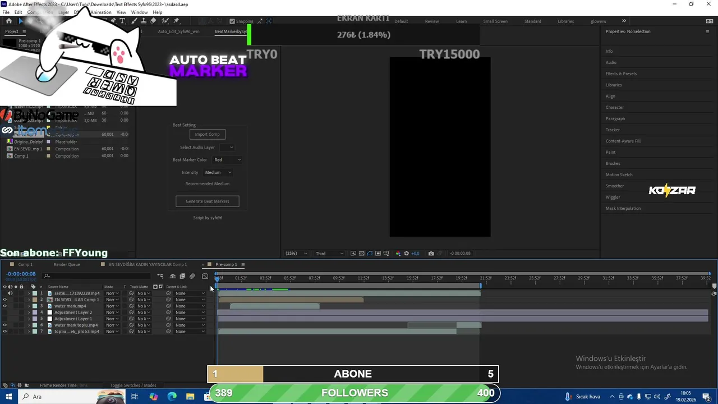
Task: Switch to the Comp 1 timeline tab
Action: coord(25,265)
